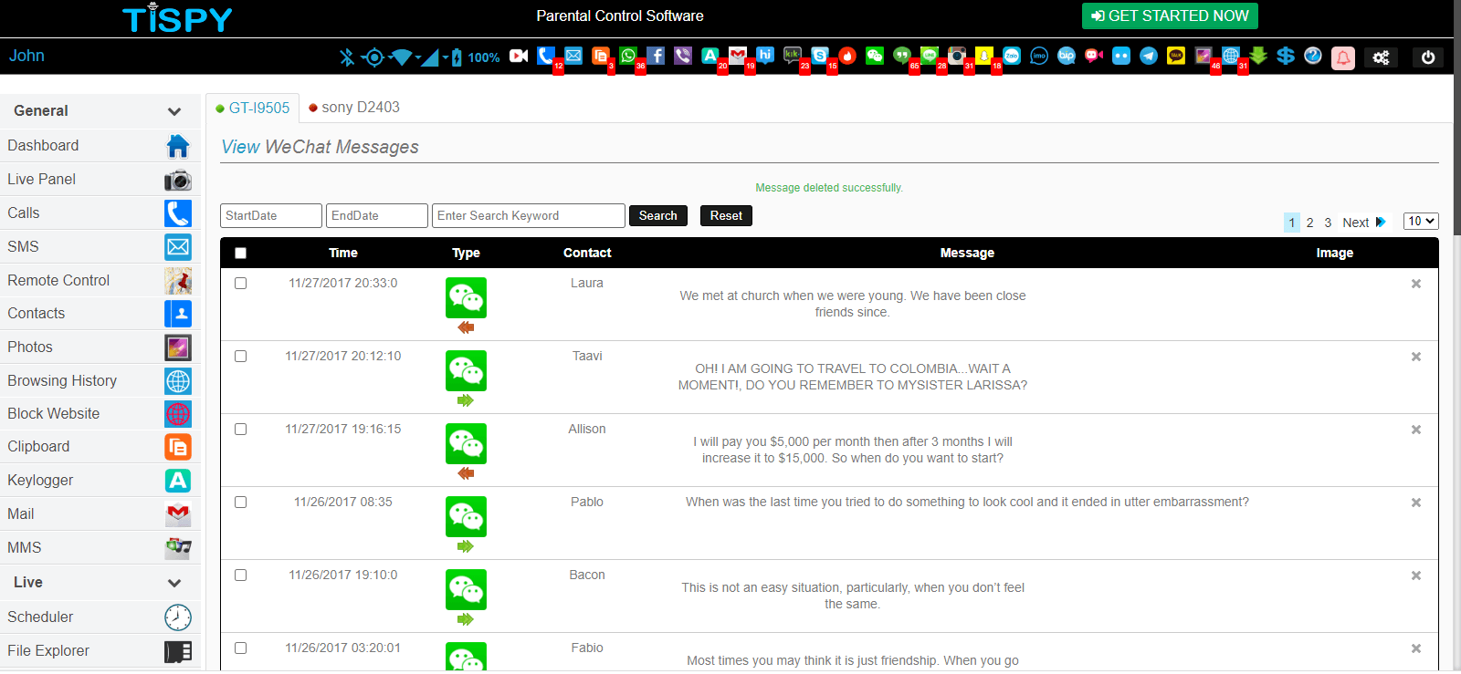Image resolution: width=1461 pixels, height=674 pixels.
Task: Open Kik messenger icon in toolbar
Action: pyautogui.click(x=793, y=56)
